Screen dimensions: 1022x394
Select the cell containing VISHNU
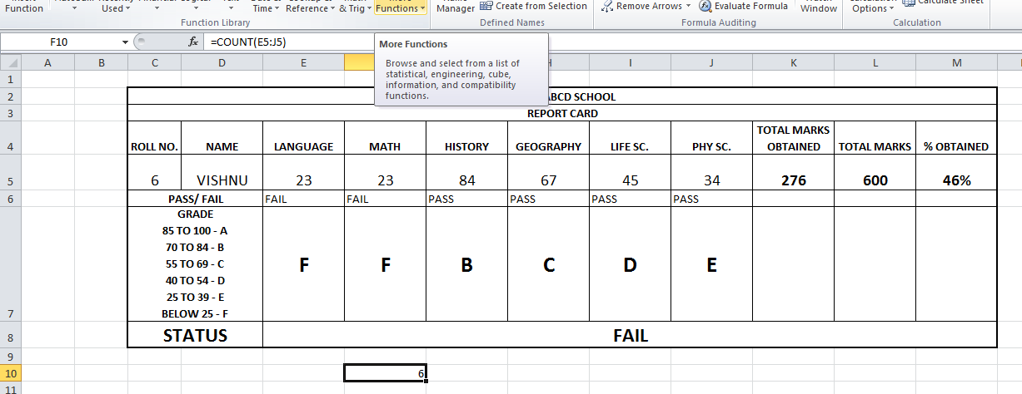222,173
